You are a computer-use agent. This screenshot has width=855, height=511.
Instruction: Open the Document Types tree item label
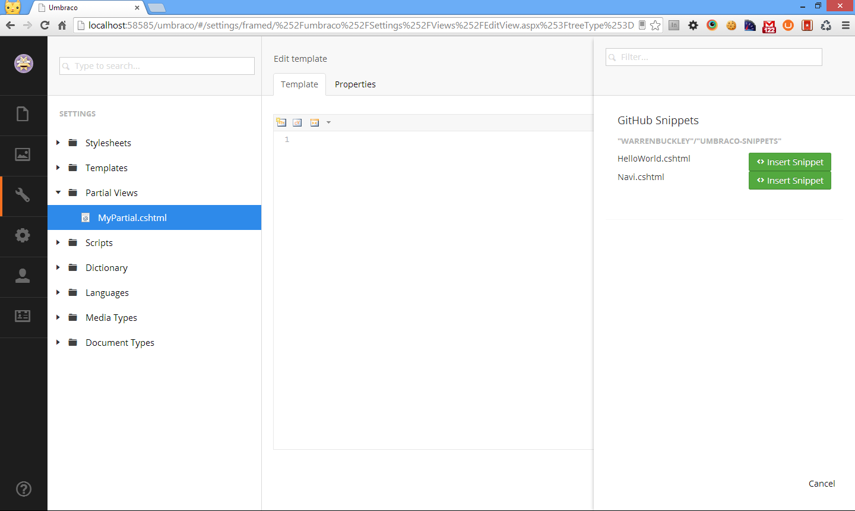(120, 343)
